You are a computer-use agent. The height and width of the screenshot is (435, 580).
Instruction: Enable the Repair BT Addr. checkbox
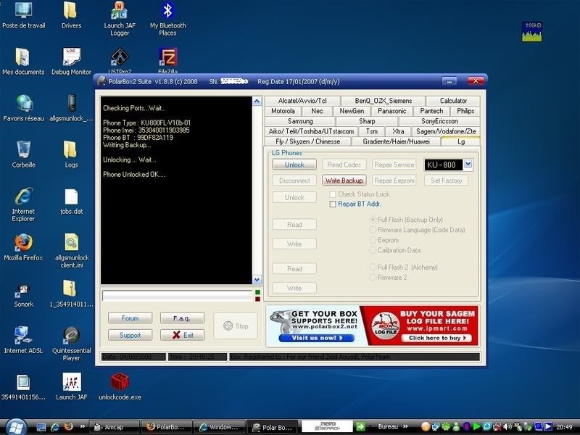tap(333, 204)
